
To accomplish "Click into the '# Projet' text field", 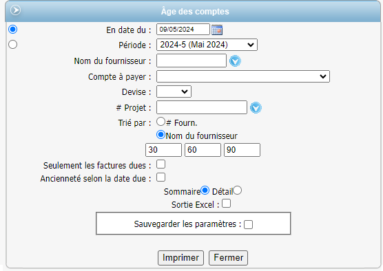I will coord(202,107).
